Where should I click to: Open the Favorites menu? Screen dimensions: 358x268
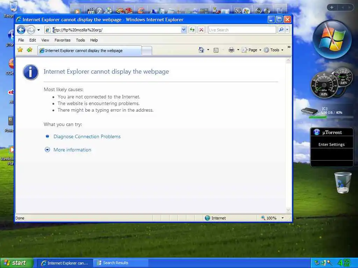click(62, 40)
